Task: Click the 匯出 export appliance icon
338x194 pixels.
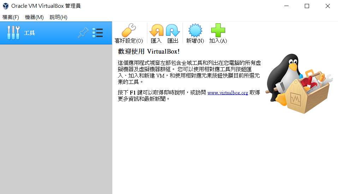Action: pyautogui.click(x=173, y=30)
